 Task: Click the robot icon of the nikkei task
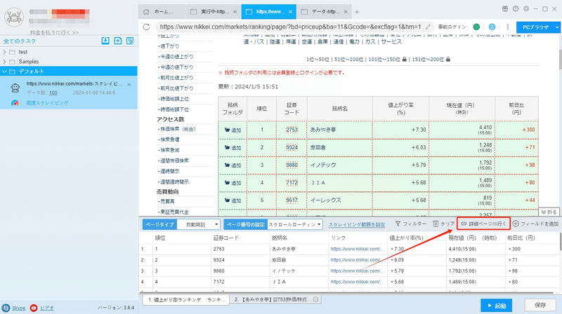15,88
